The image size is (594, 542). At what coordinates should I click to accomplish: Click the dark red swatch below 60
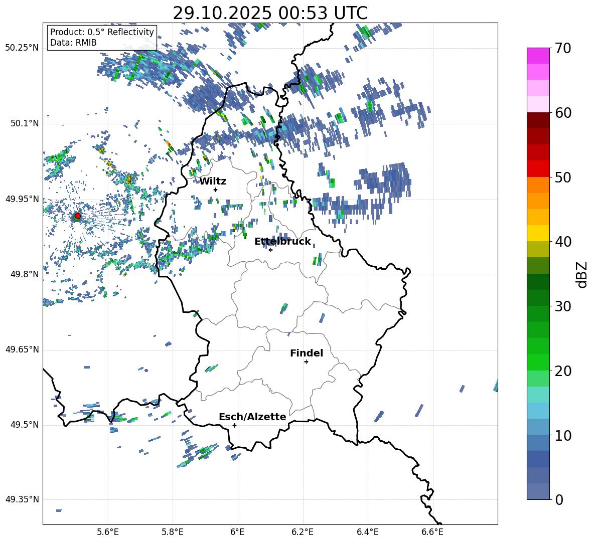click(538, 120)
